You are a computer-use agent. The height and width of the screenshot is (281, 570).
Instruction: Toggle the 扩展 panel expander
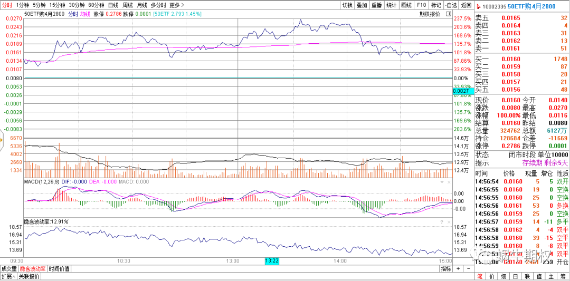click(x=7, y=277)
